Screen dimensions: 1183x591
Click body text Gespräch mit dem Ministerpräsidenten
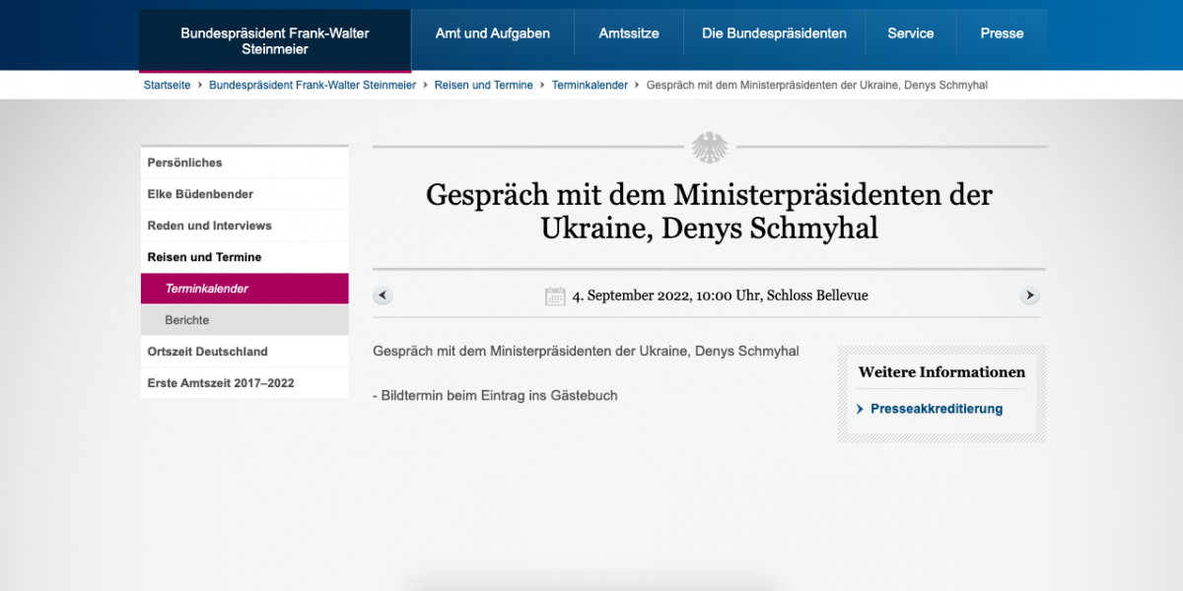pyautogui.click(x=587, y=352)
